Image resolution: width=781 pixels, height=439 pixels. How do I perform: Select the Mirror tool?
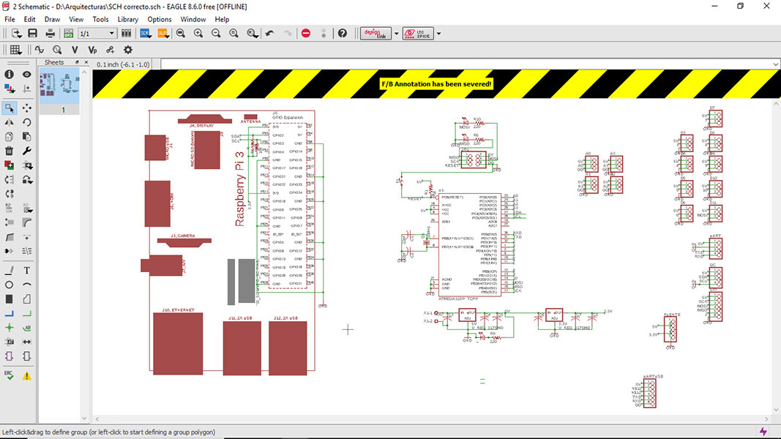(9, 122)
